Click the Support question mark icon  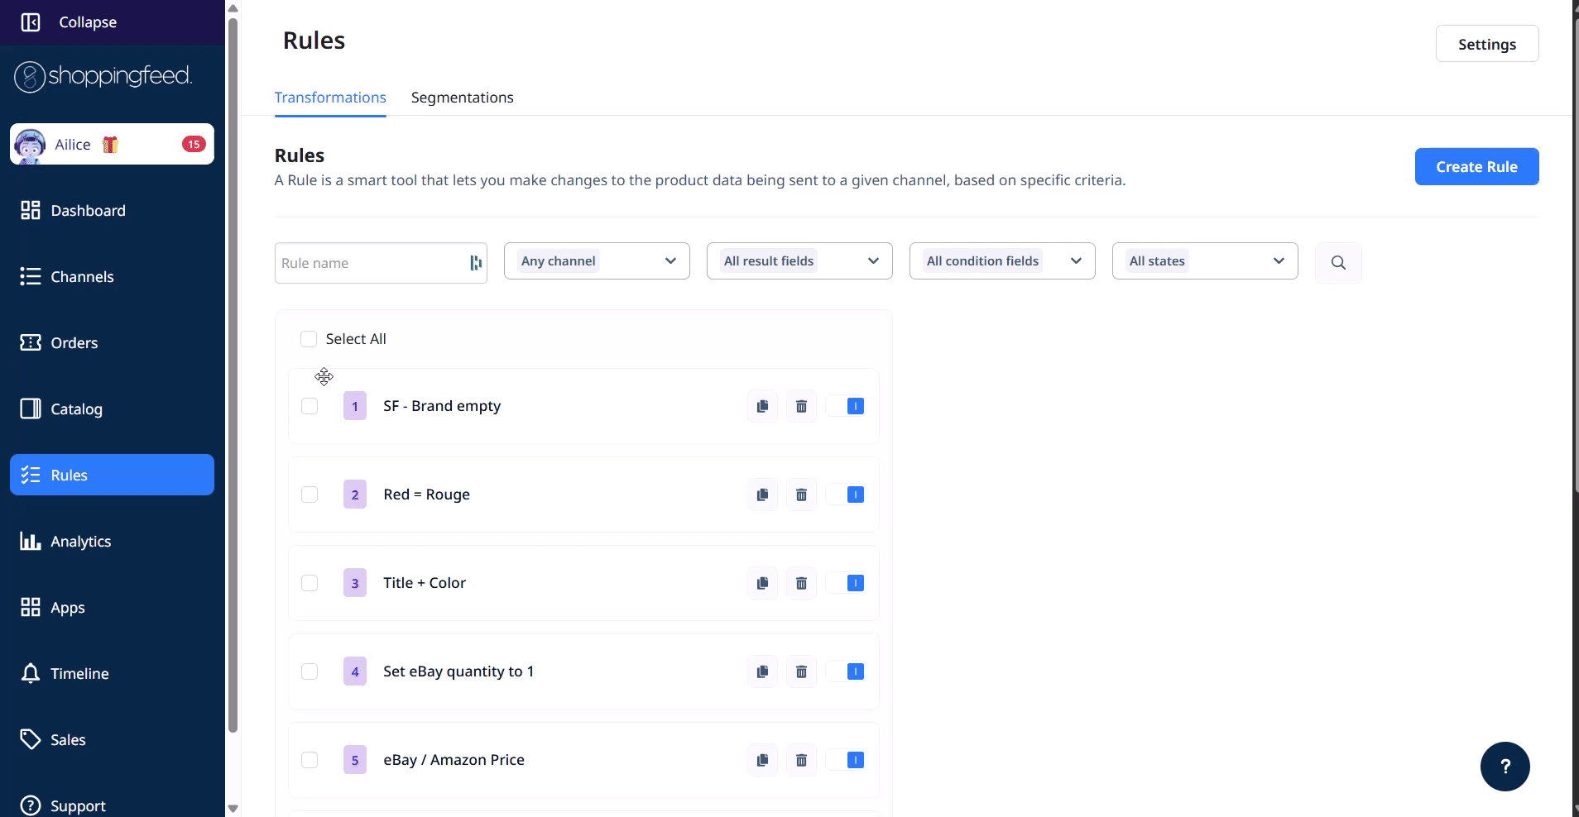click(x=31, y=805)
